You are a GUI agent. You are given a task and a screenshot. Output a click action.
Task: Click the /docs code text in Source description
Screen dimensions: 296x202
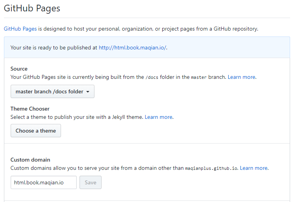(152, 77)
